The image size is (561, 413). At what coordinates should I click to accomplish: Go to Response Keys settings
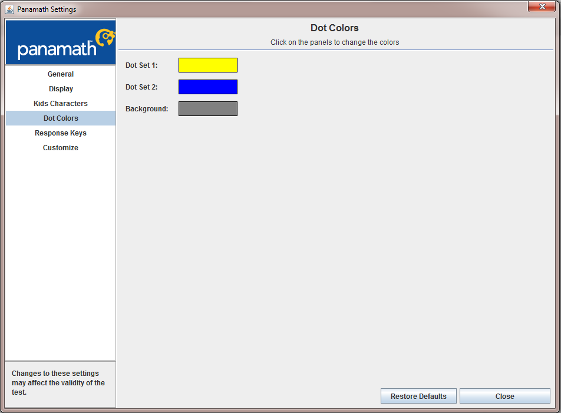pyautogui.click(x=61, y=133)
